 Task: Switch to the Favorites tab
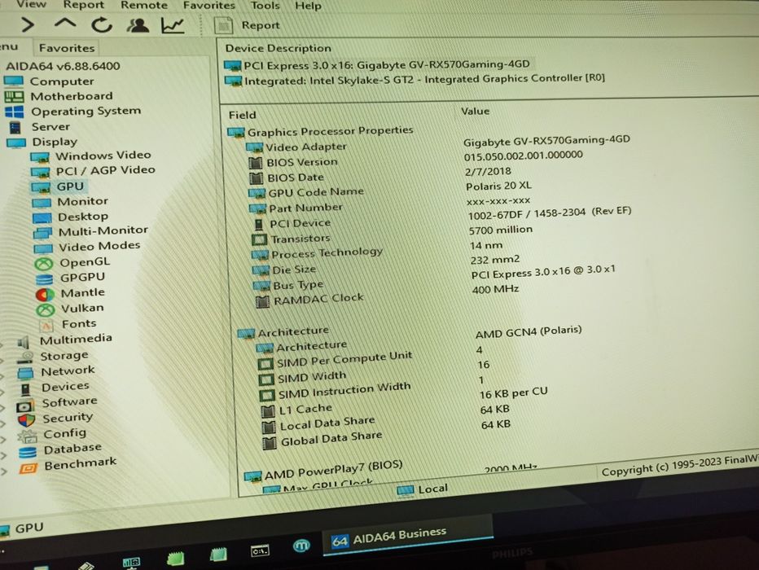click(x=66, y=48)
